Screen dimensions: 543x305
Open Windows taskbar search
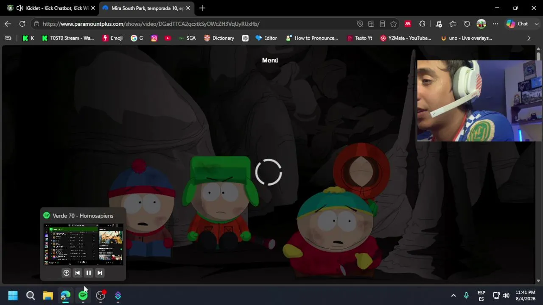tap(31, 295)
